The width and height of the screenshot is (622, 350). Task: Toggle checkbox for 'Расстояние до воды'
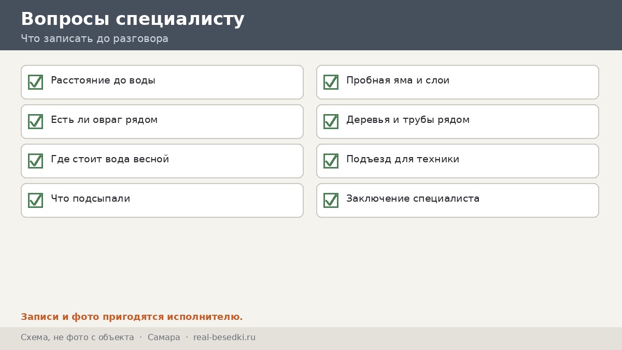click(35, 82)
